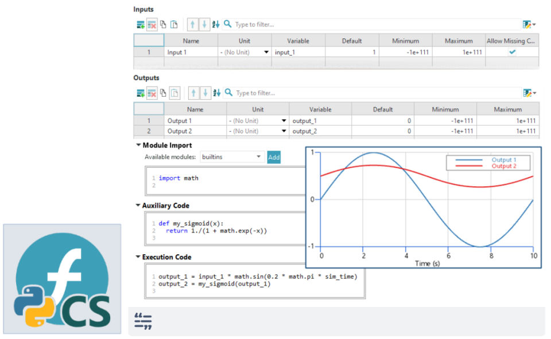Click the move up arrow in Outputs toolbar
This screenshot has height=339, width=551.
193,93
